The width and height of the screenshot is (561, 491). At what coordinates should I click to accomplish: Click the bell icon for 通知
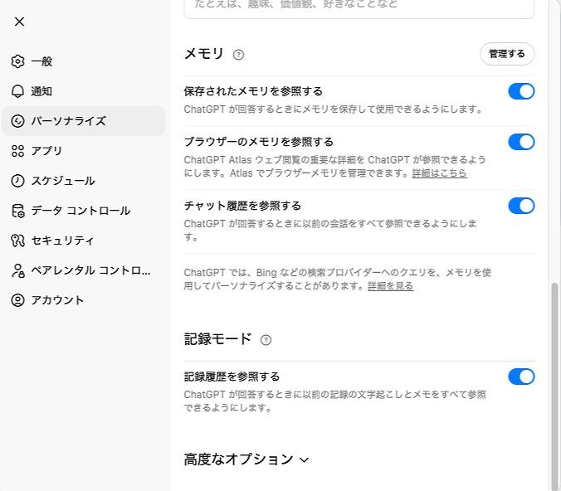[18, 91]
